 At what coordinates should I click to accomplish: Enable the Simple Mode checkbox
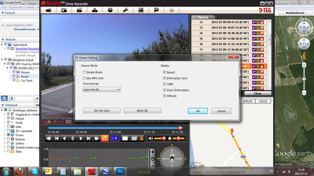point(84,73)
